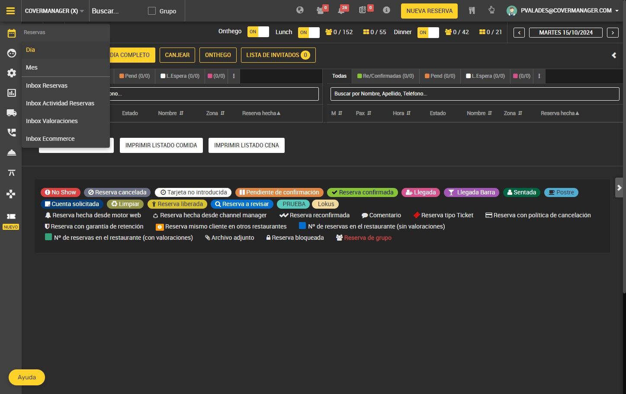Open the statistics chart sidebar icon
This screenshot has width=626, height=394.
coord(12,93)
